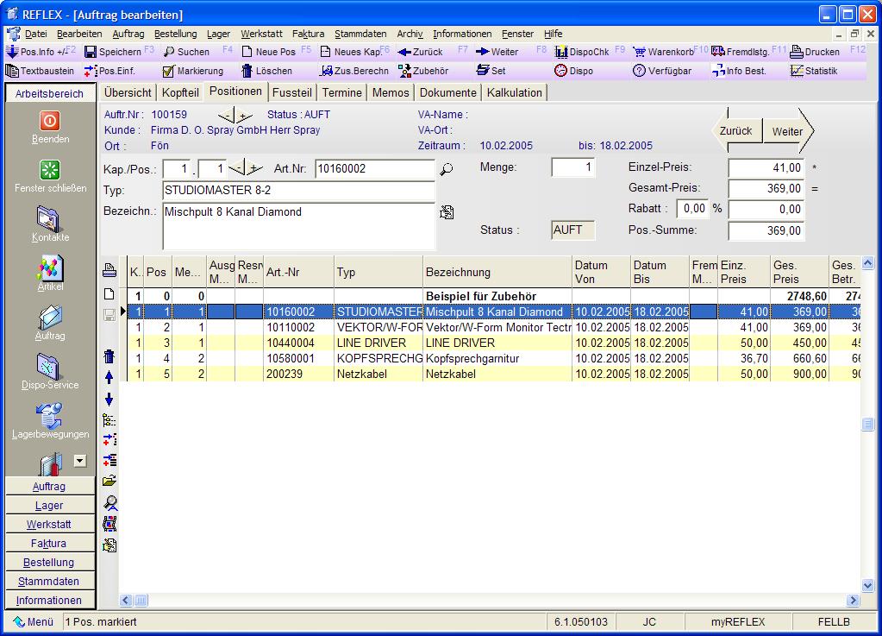Image resolution: width=882 pixels, height=636 pixels.
Task: Click the Fenster schließen icon
Action: [49, 170]
